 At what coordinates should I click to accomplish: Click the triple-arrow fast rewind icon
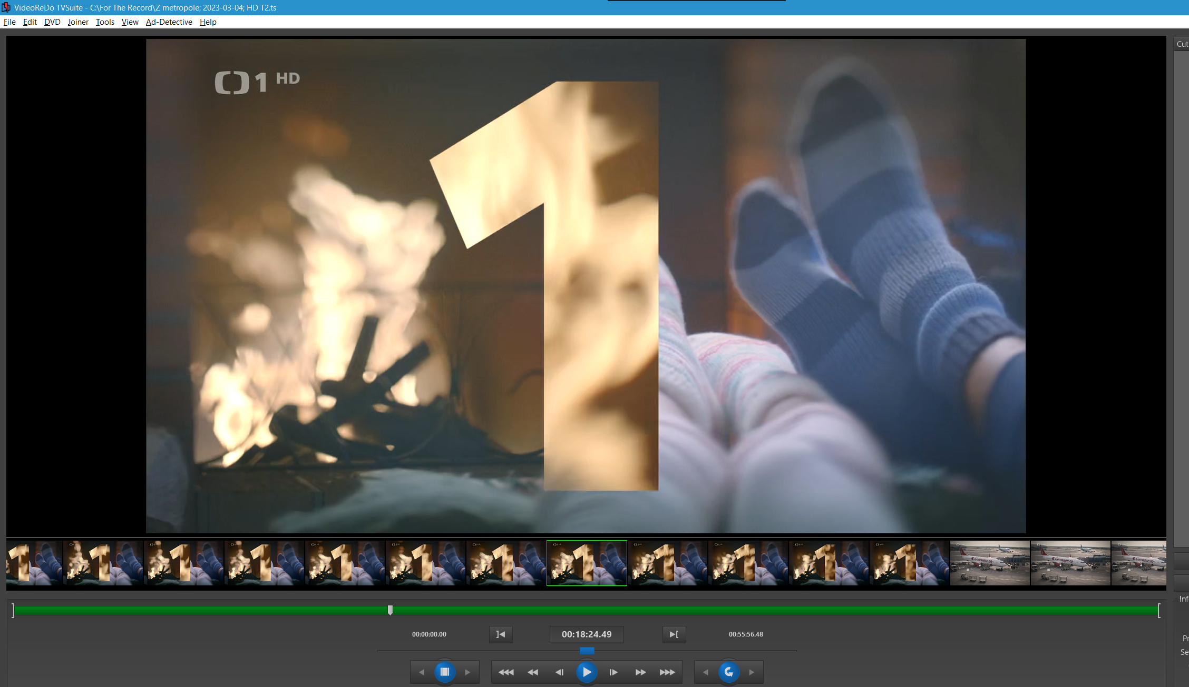pyautogui.click(x=506, y=672)
